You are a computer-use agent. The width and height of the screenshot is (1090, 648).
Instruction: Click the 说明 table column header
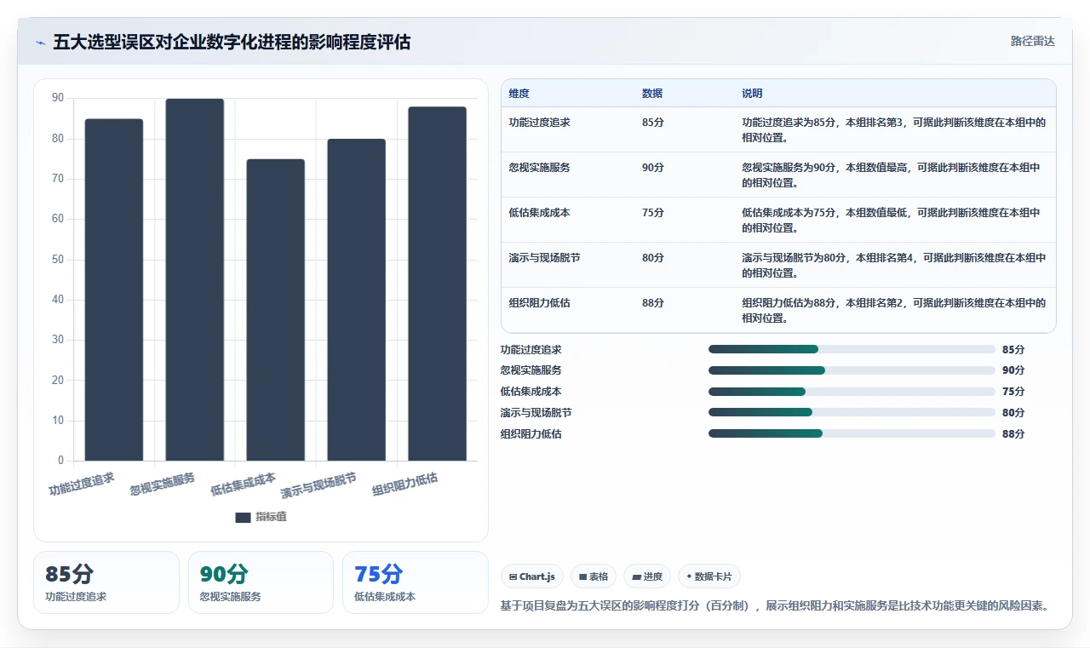[x=752, y=94]
